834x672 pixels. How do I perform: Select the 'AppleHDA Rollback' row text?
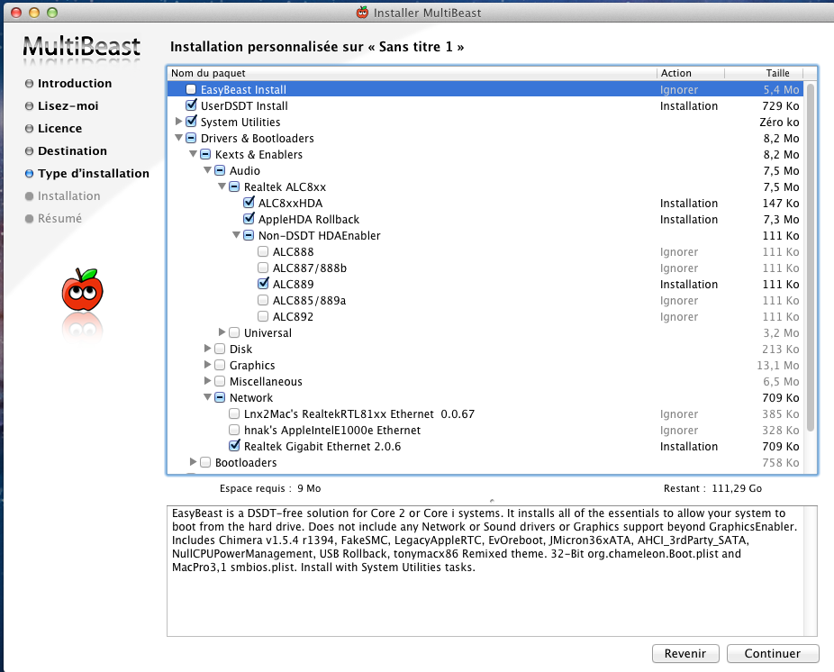[309, 219]
